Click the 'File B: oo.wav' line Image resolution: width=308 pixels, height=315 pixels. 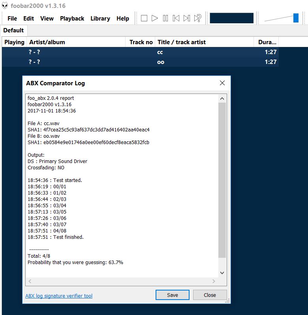(x=43, y=136)
